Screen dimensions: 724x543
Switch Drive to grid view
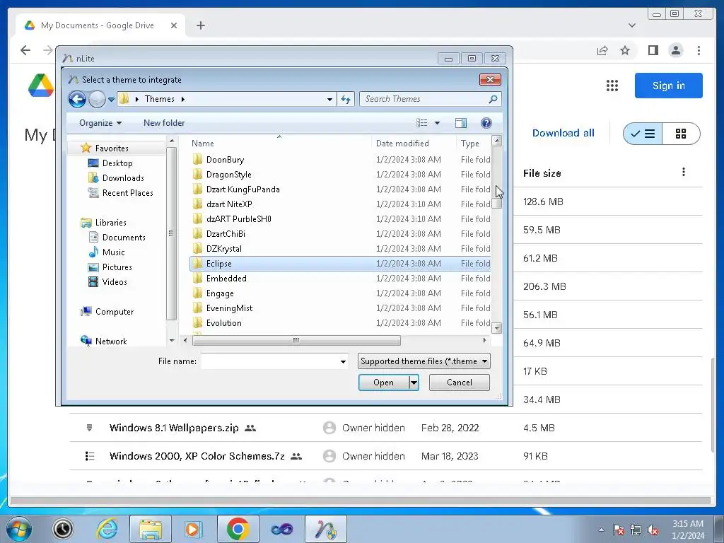point(681,134)
